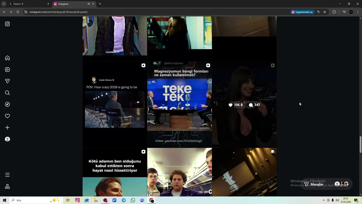Open the Windows notification center
362x204 pixels.
(x=356, y=200)
